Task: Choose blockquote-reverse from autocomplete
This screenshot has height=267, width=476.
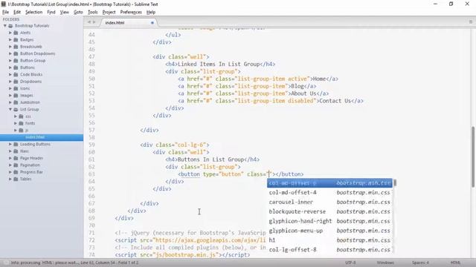Action: click(329, 211)
